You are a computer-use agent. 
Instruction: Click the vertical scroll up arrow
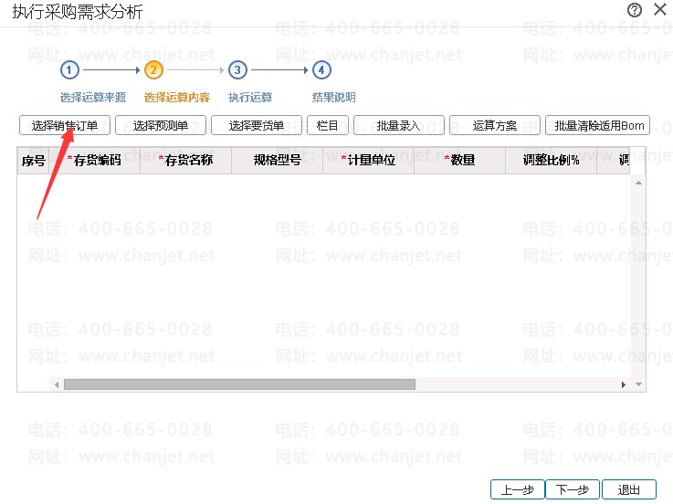pos(638,183)
